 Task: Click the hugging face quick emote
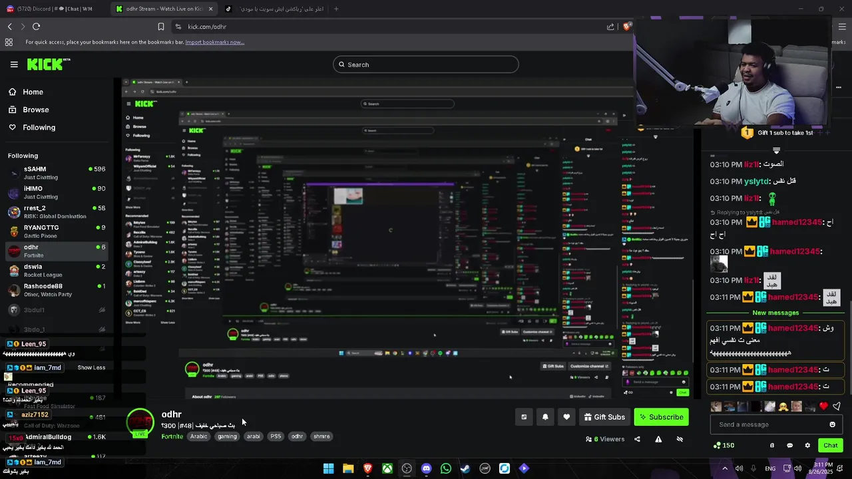point(783,406)
